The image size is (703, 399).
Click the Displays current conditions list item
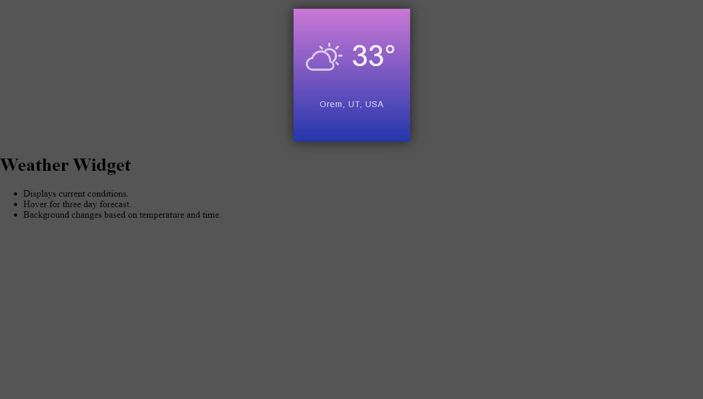point(76,194)
